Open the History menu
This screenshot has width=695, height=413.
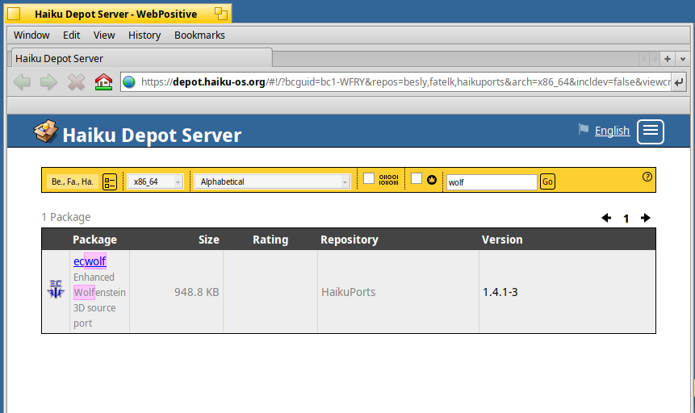point(144,35)
